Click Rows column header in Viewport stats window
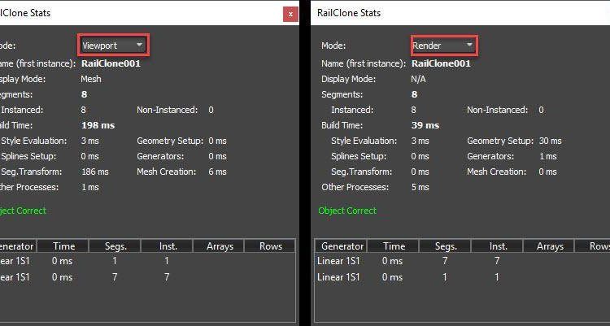Viewport: 610px width, 326px height. [x=270, y=246]
